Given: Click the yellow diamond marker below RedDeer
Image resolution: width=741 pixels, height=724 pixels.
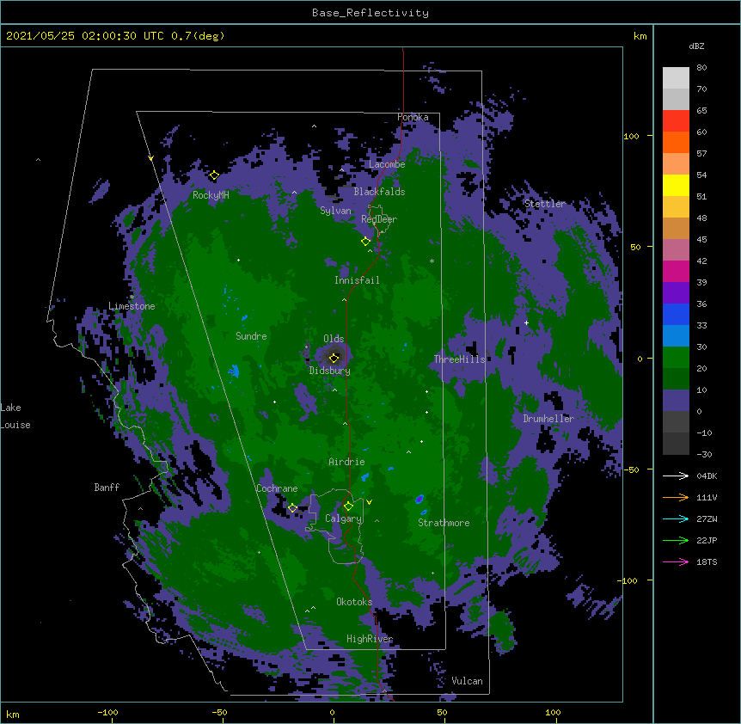Looking at the screenshot, I should 365,241.
